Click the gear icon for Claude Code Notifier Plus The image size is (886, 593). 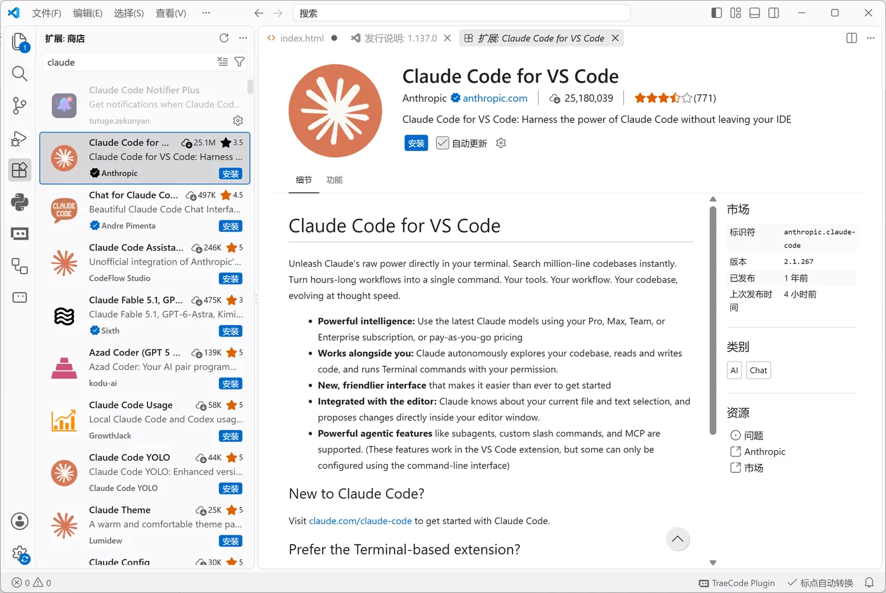coord(238,120)
